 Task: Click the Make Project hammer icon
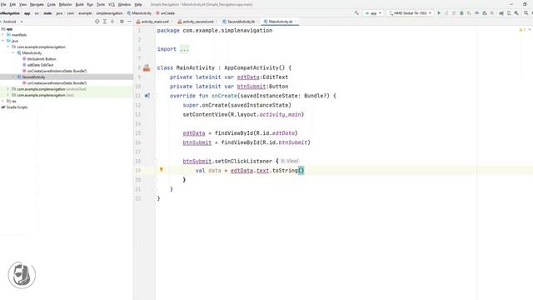tap(356, 13)
